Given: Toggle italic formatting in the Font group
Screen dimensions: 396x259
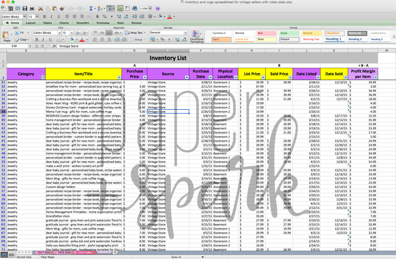Looking at the screenshot, I should 43,39.
